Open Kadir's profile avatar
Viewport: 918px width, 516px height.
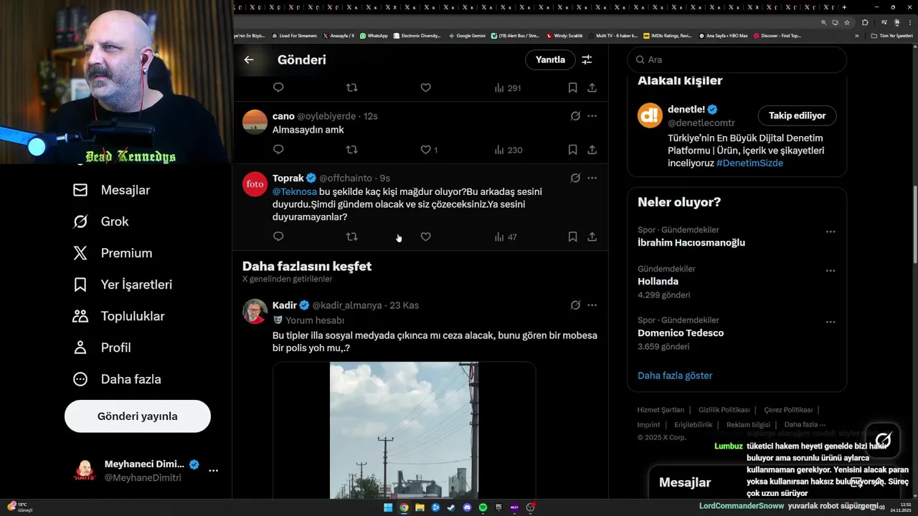pos(255,312)
